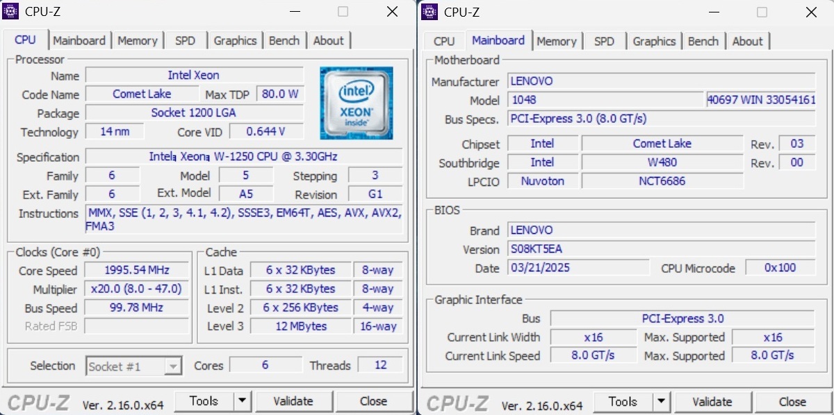The height and width of the screenshot is (415, 834).
Task: Open Bench tab in left window
Action: 284,40
